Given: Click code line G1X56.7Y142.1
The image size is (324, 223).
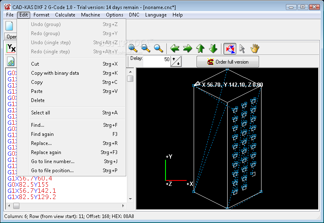Looking at the screenshot, I should (x=31, y=191).
